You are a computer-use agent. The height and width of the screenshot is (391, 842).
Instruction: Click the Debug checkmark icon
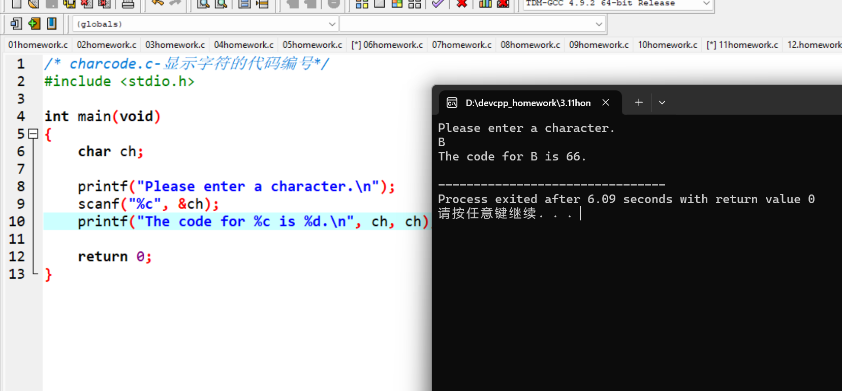[x=438, y=4]
